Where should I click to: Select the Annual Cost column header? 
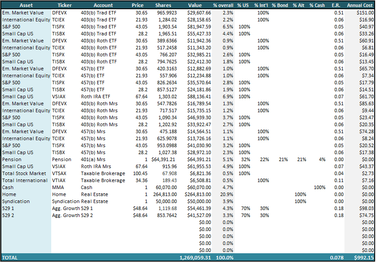pos(360,5)
